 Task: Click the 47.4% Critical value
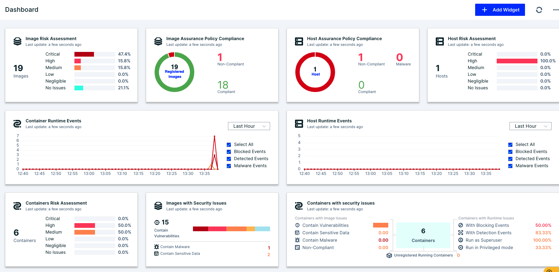point(124,54)
